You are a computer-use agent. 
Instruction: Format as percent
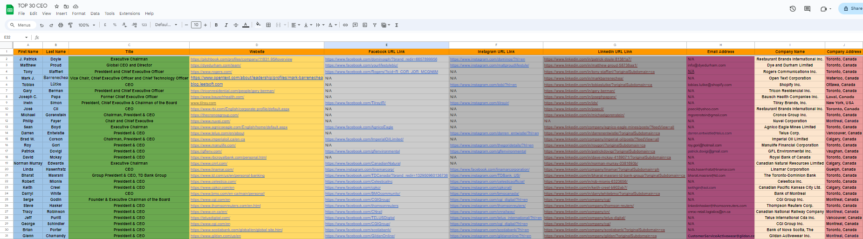tap(115, 25)
